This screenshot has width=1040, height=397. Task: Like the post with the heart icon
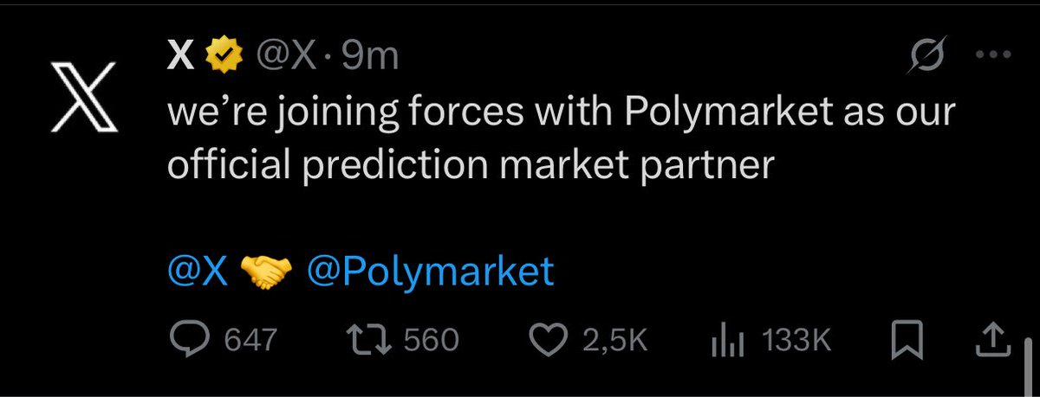coord(548,340)
